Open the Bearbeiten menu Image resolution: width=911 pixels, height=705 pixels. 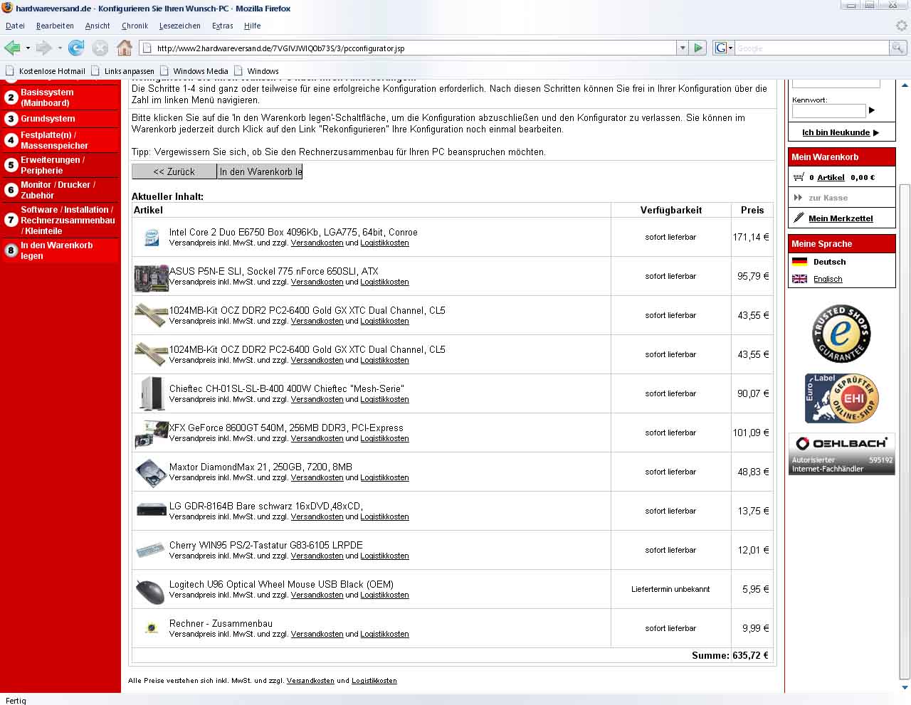coord(55,26)
